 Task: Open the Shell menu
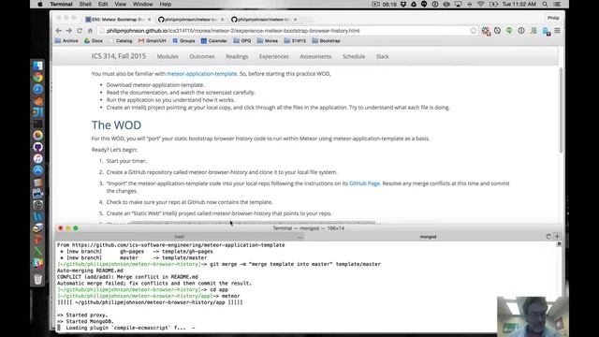click(85, 4)
